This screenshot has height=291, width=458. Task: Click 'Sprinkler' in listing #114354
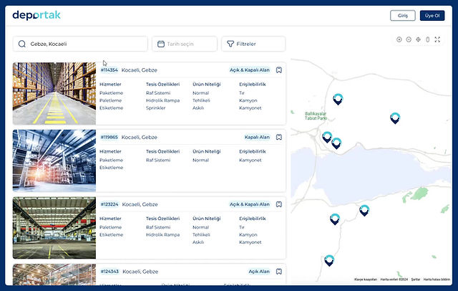pyautogui.click(x=156, y=108)
